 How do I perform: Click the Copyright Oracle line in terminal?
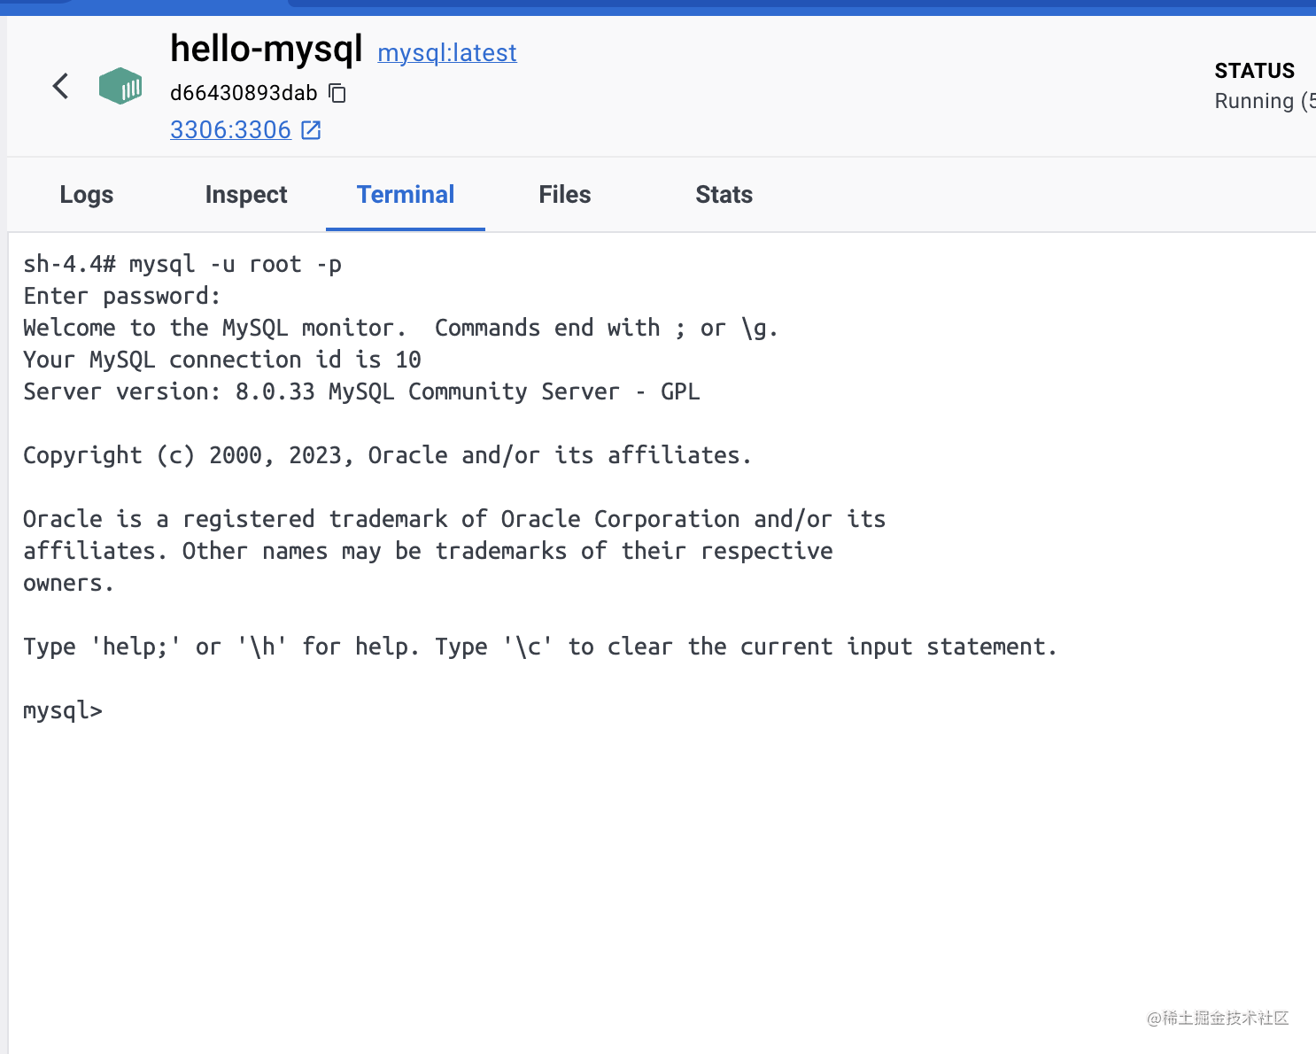coord(387,455)
